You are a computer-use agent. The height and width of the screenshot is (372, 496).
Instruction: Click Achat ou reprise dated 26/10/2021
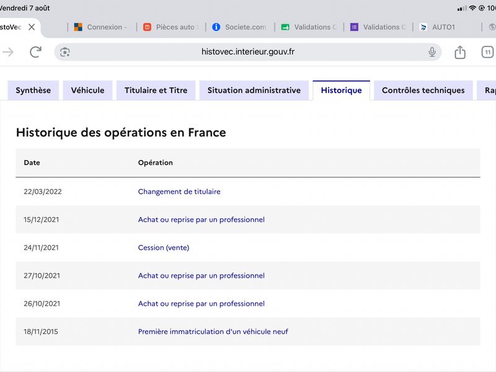coord(201,304)
